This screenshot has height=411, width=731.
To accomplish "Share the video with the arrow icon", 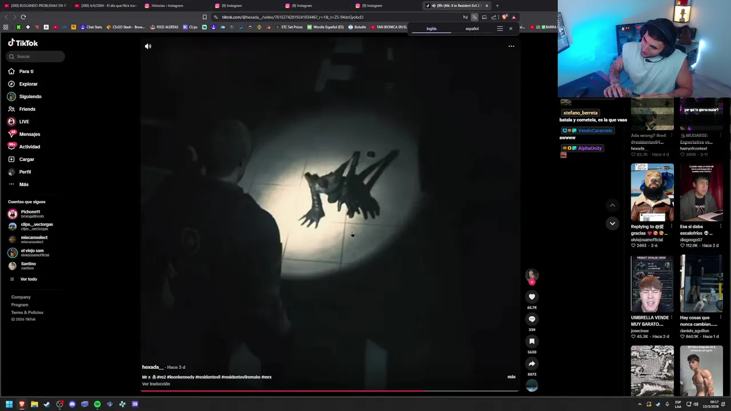I will 532,364.
